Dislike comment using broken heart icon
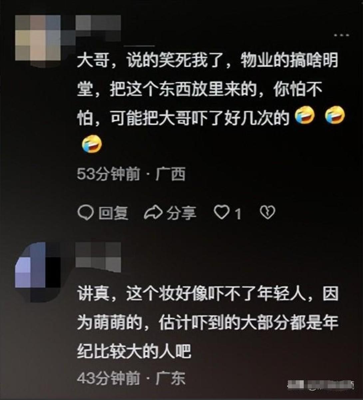Screen dimensions: 363x400 (x=267, y=213)
